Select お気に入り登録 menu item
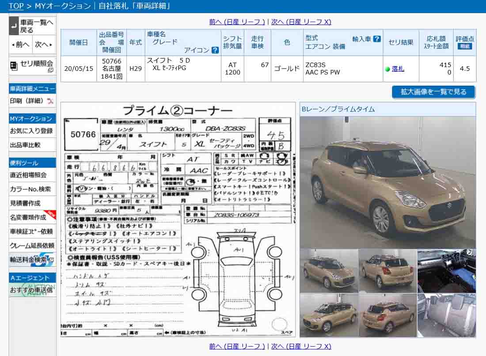 coord(32,131)
